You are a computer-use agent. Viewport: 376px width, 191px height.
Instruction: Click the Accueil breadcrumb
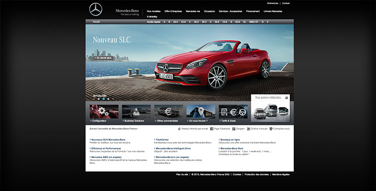tap(96, 22)
